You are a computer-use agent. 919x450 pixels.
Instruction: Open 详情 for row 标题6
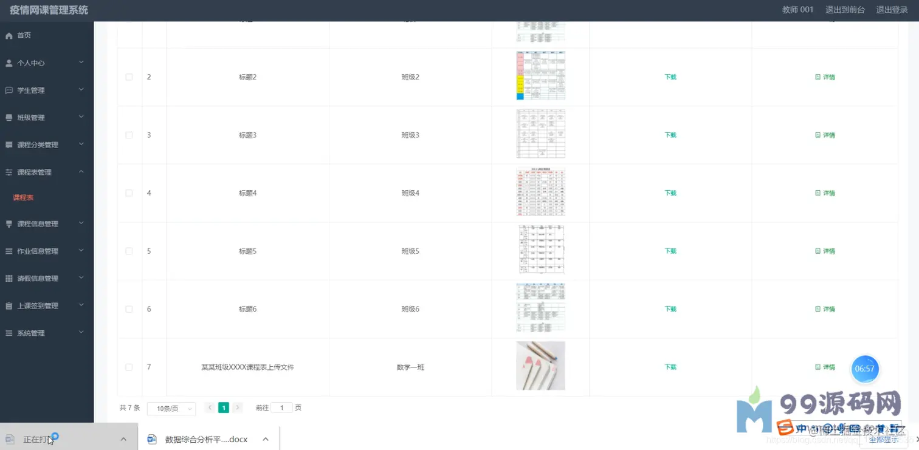click(x=825, y=309)
